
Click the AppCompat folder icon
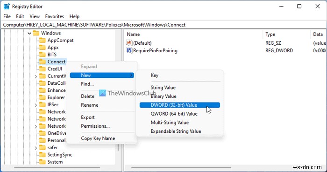point(43,40)
